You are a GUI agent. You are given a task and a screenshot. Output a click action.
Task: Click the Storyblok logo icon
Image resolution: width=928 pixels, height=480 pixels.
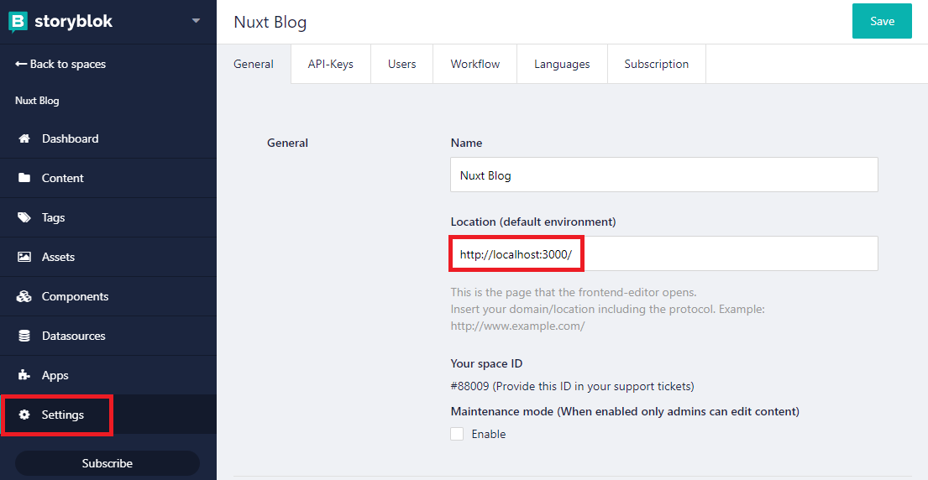click(18, 21)
